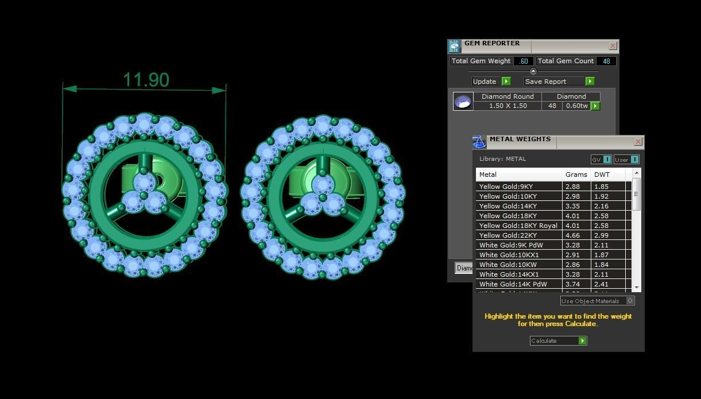
Task: Collapse the Gem Reporter header with up arrow
Action: point(533,71)
